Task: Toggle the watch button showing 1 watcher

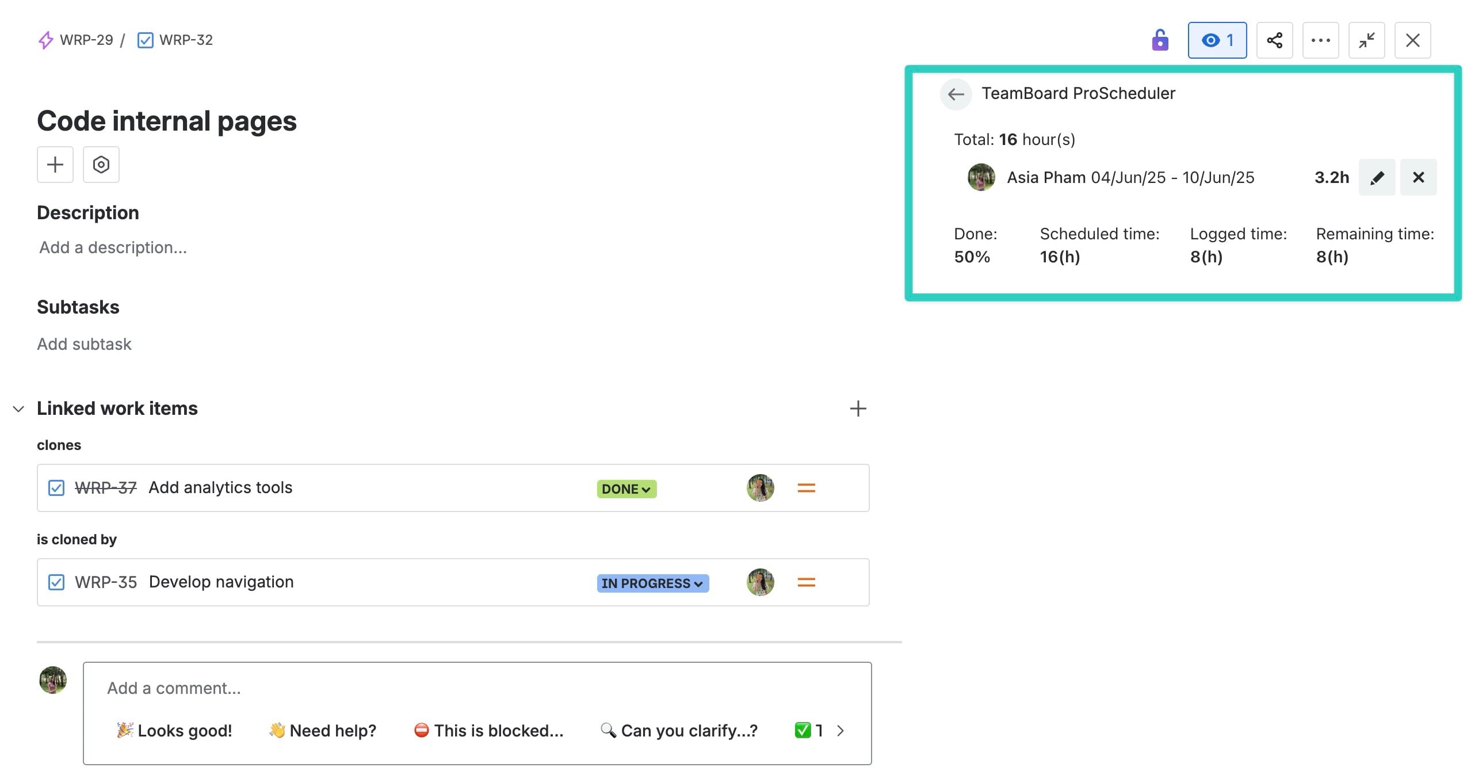Action: point(1217,40)
